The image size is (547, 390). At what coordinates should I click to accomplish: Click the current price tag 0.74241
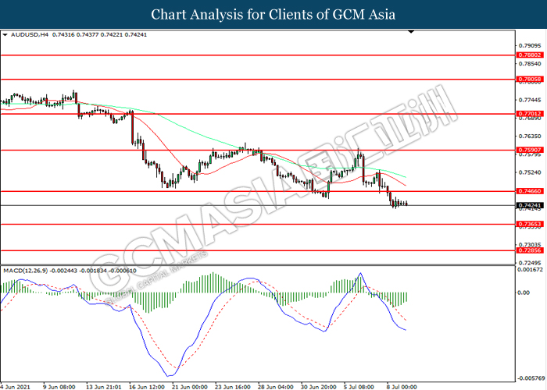[x=530, y=205]
